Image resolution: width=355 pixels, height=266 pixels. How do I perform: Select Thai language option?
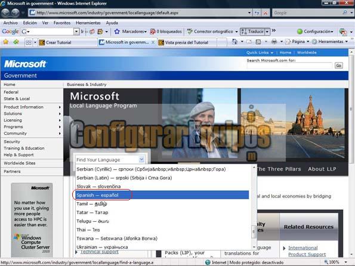(162, 230)
